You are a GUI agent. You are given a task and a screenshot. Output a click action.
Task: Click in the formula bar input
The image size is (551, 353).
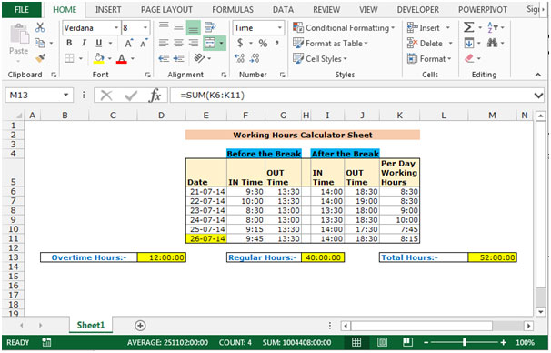351,96
